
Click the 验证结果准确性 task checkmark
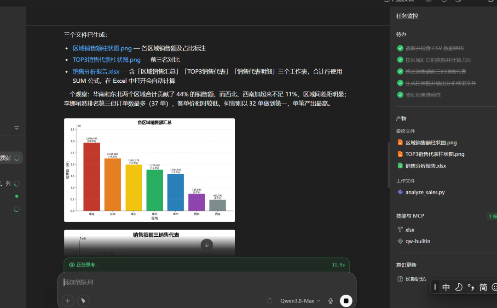[400, 95]
